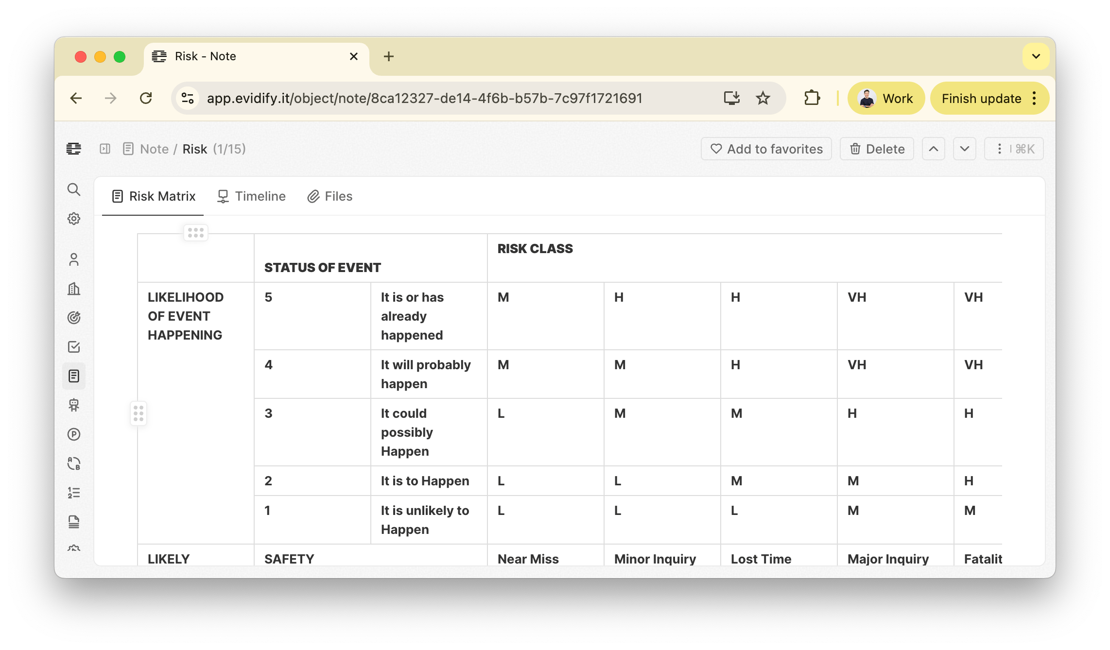Toggle the sidebar panel collapse icon

105,149
